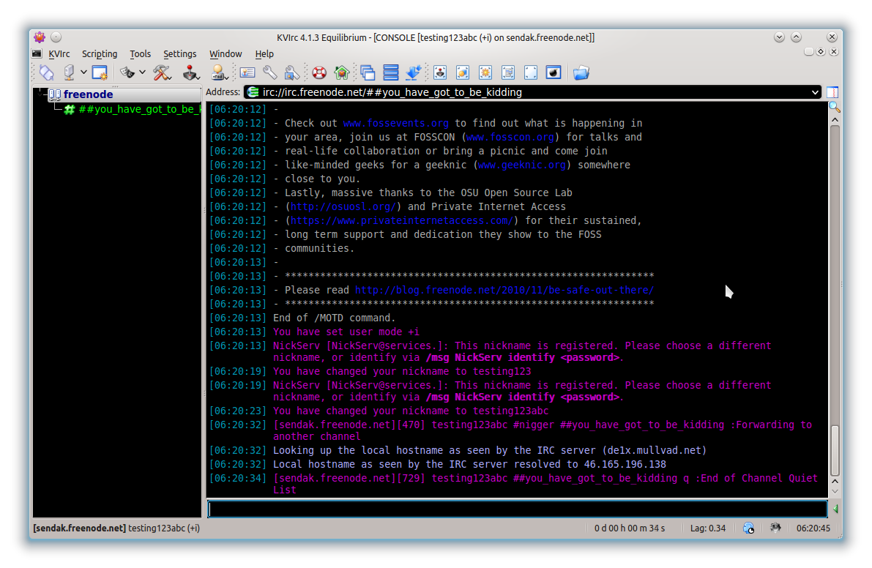Image resolution: width=872 pixels, height=568 pixels.
Task: Open help via the lifebuoy icon
Action: pos(319,72)
